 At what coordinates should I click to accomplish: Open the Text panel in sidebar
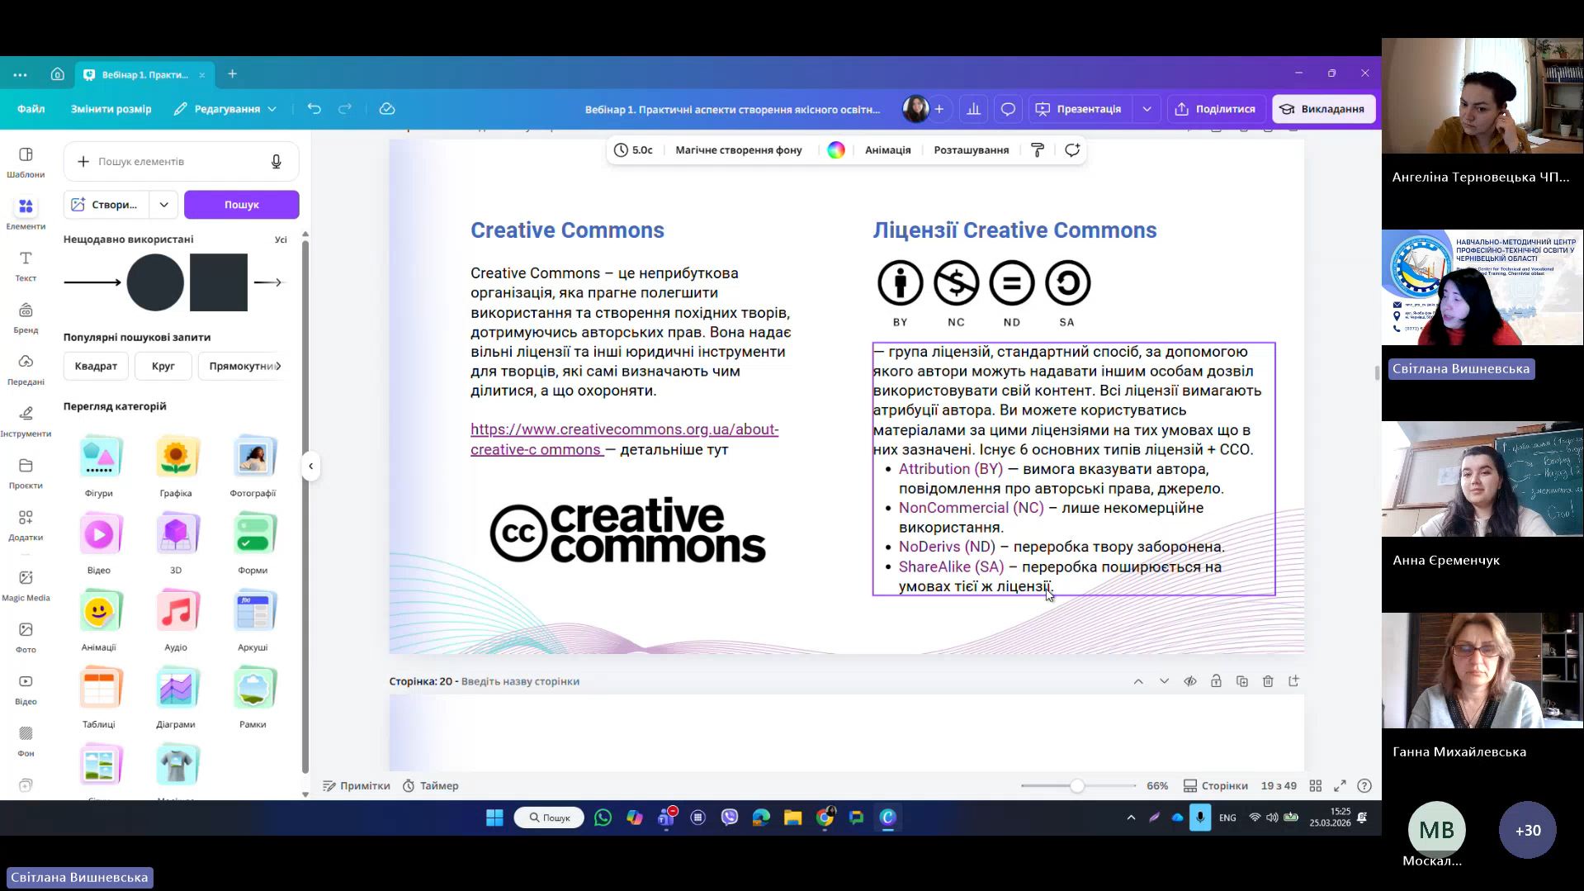(26, 266)
